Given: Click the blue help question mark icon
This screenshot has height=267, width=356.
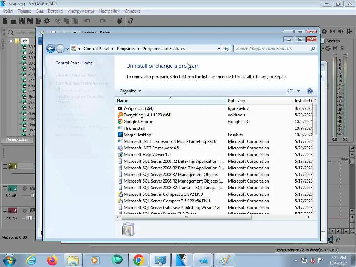Looking at the screenshot, I should tap(309, 91).
